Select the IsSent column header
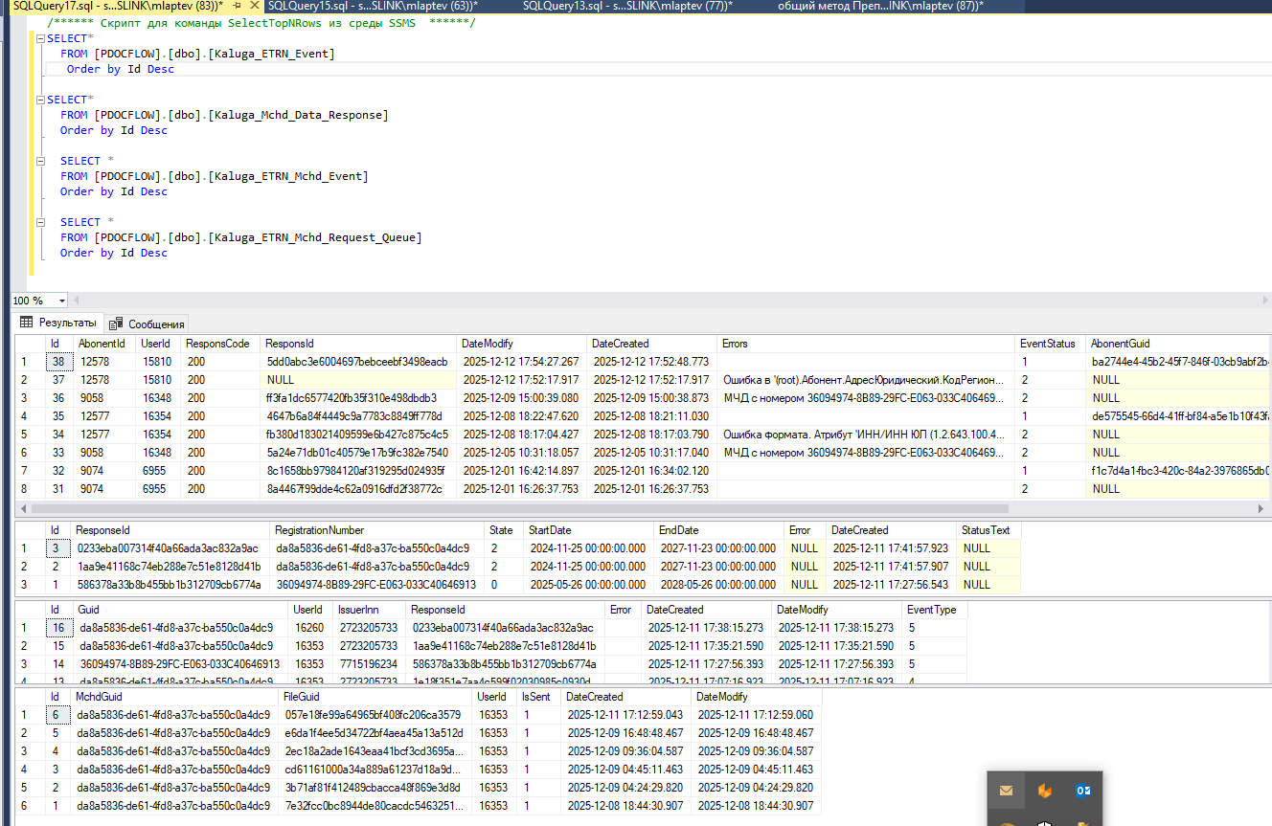The image size is (1272, 826). [x=537, y=697]
